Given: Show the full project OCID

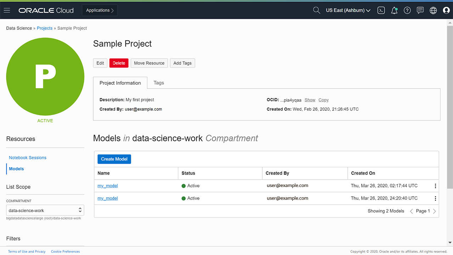Looking at the screenshot, I should [310, 100].
